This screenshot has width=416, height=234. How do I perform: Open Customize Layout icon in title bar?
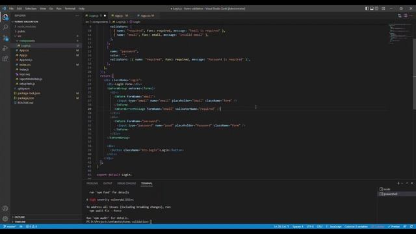click(x=383, y=8)
